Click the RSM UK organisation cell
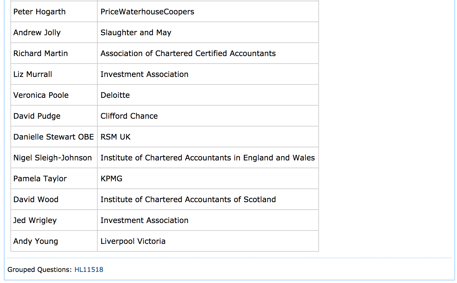The width and height of the screenshot is (457, 283). click(x=115, y=137)
